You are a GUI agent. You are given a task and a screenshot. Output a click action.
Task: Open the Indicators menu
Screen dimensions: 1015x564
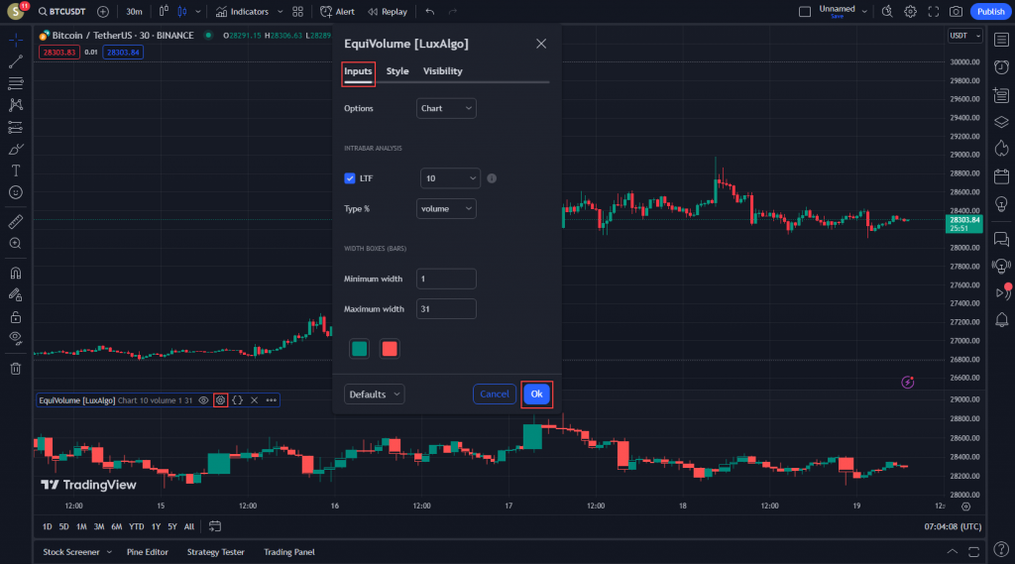[242, 12]
